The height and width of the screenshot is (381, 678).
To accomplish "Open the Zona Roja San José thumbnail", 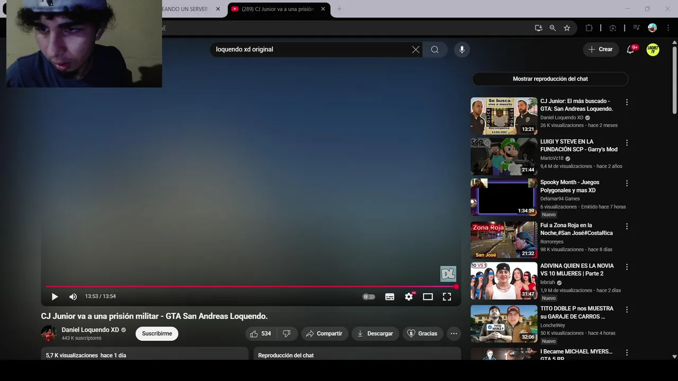I will point(504,240).
